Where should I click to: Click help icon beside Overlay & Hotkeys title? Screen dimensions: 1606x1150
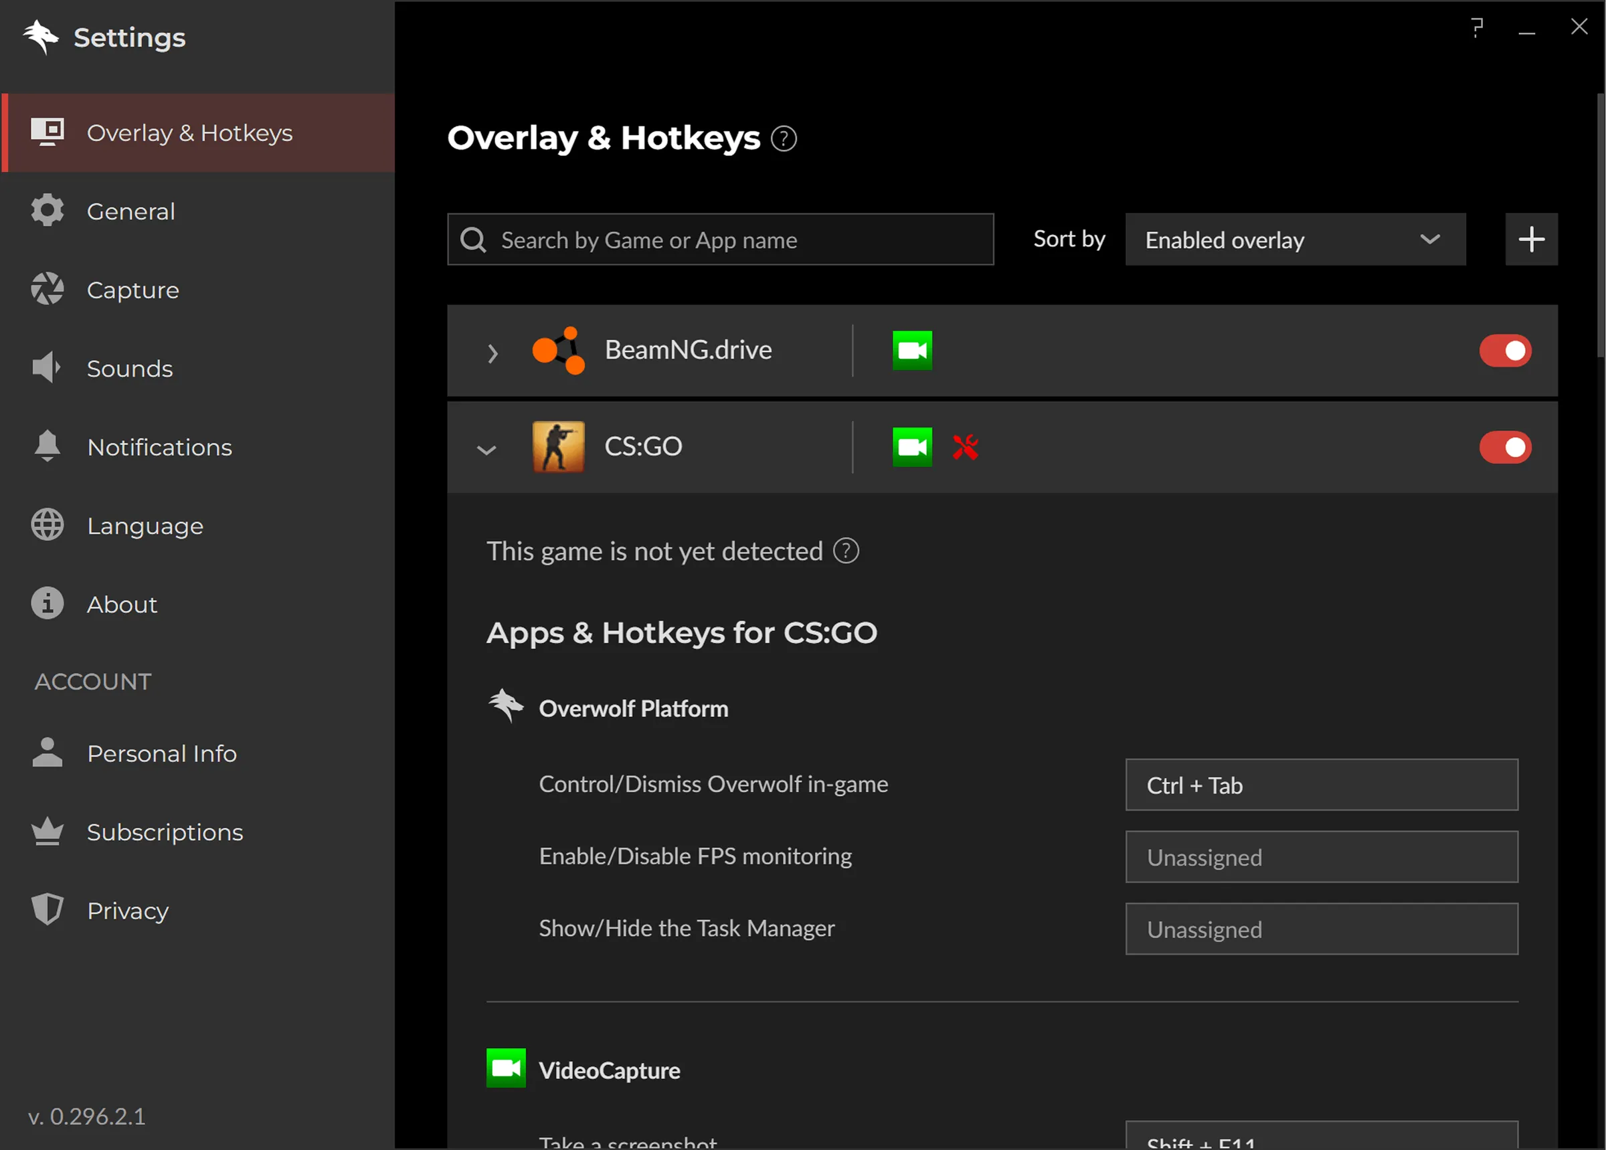tap(784, 138)
